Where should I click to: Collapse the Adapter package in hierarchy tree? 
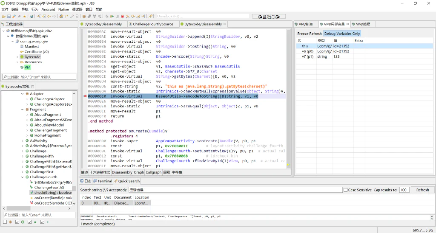tap(23, 94)
